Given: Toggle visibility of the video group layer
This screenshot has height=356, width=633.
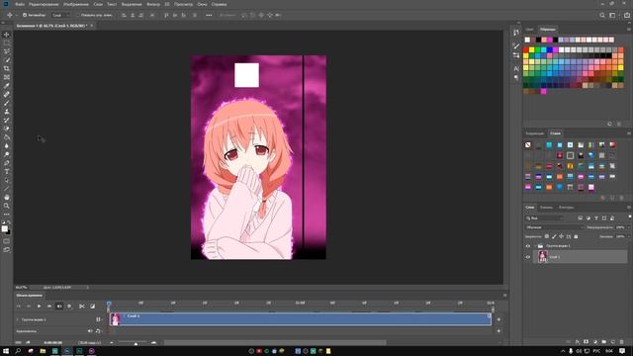Looking at the screenshot, I should [x=527, y=246].
